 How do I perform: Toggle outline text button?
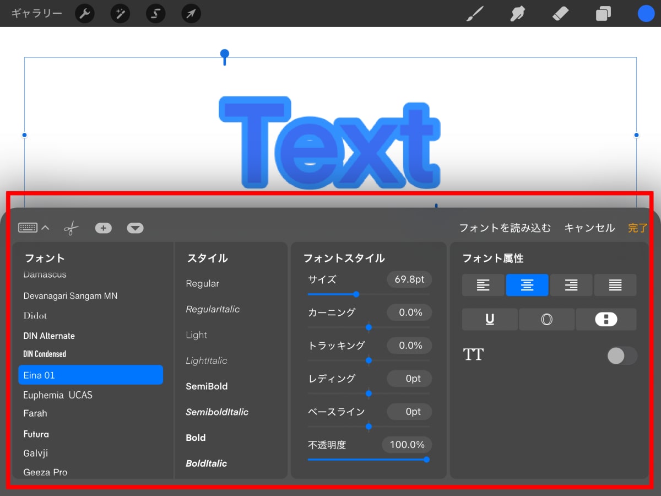(x=546, y=319)
